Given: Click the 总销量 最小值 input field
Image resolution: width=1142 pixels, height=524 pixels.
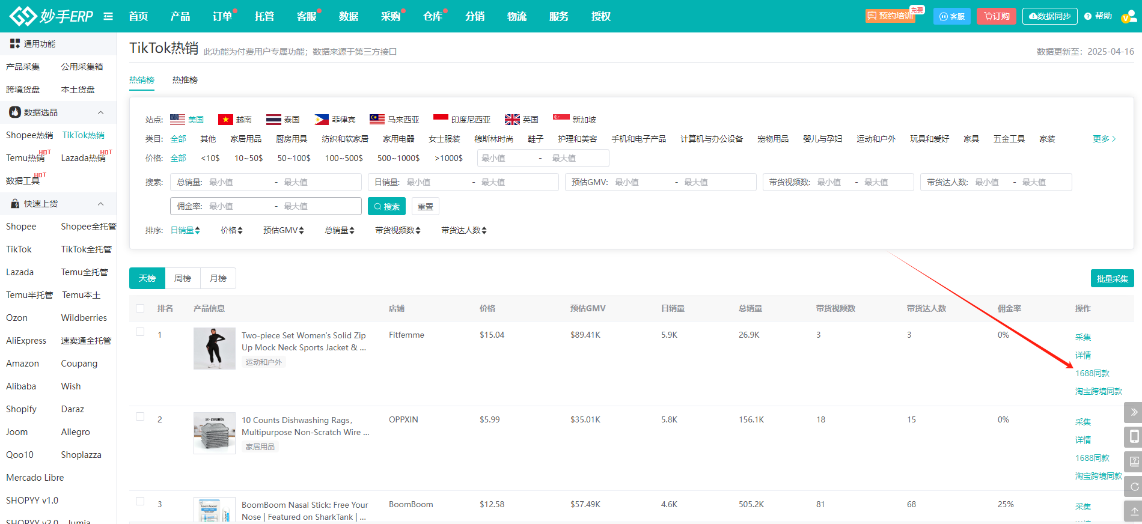Looking at the screenshot, I should click(x=238, y=182).
